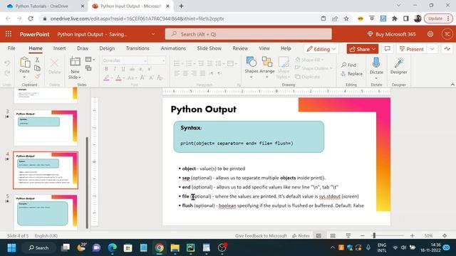
Task: Zoom in with the plus button
Action: [412, 235]
